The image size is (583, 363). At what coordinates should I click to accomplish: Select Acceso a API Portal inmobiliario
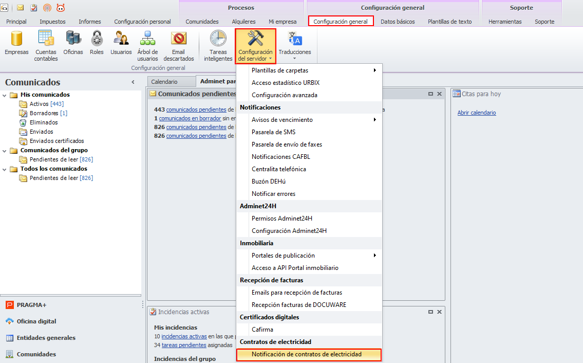[x=309, y=268]
